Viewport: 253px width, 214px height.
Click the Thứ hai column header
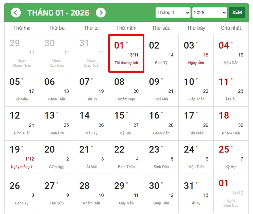22,28
